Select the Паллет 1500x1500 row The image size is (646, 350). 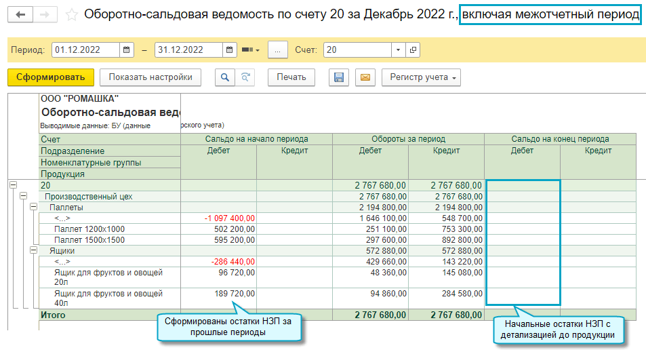(89, 240)
